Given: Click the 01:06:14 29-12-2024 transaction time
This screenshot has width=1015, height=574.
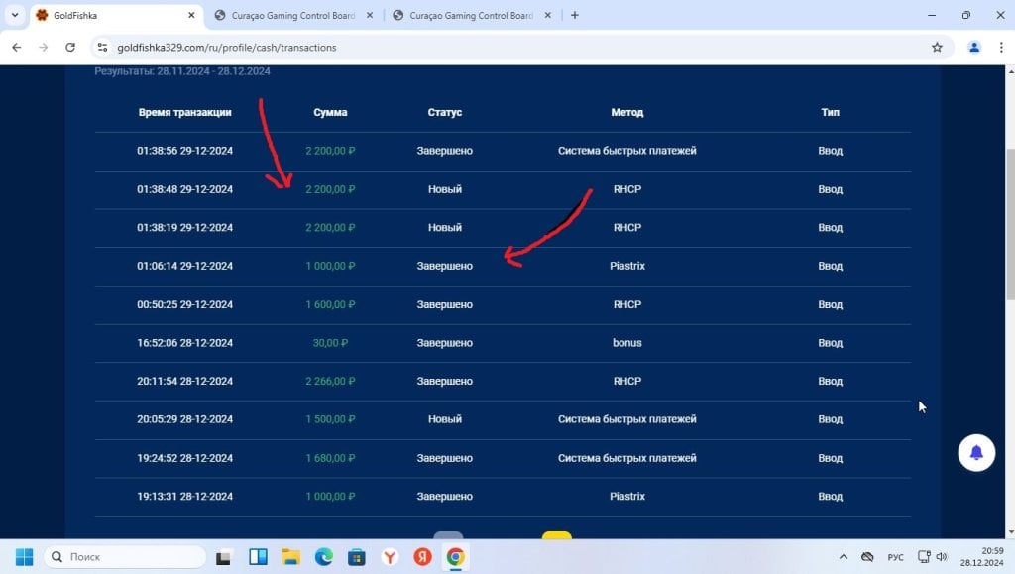Looking at the screenshot, I should point(184,266).
